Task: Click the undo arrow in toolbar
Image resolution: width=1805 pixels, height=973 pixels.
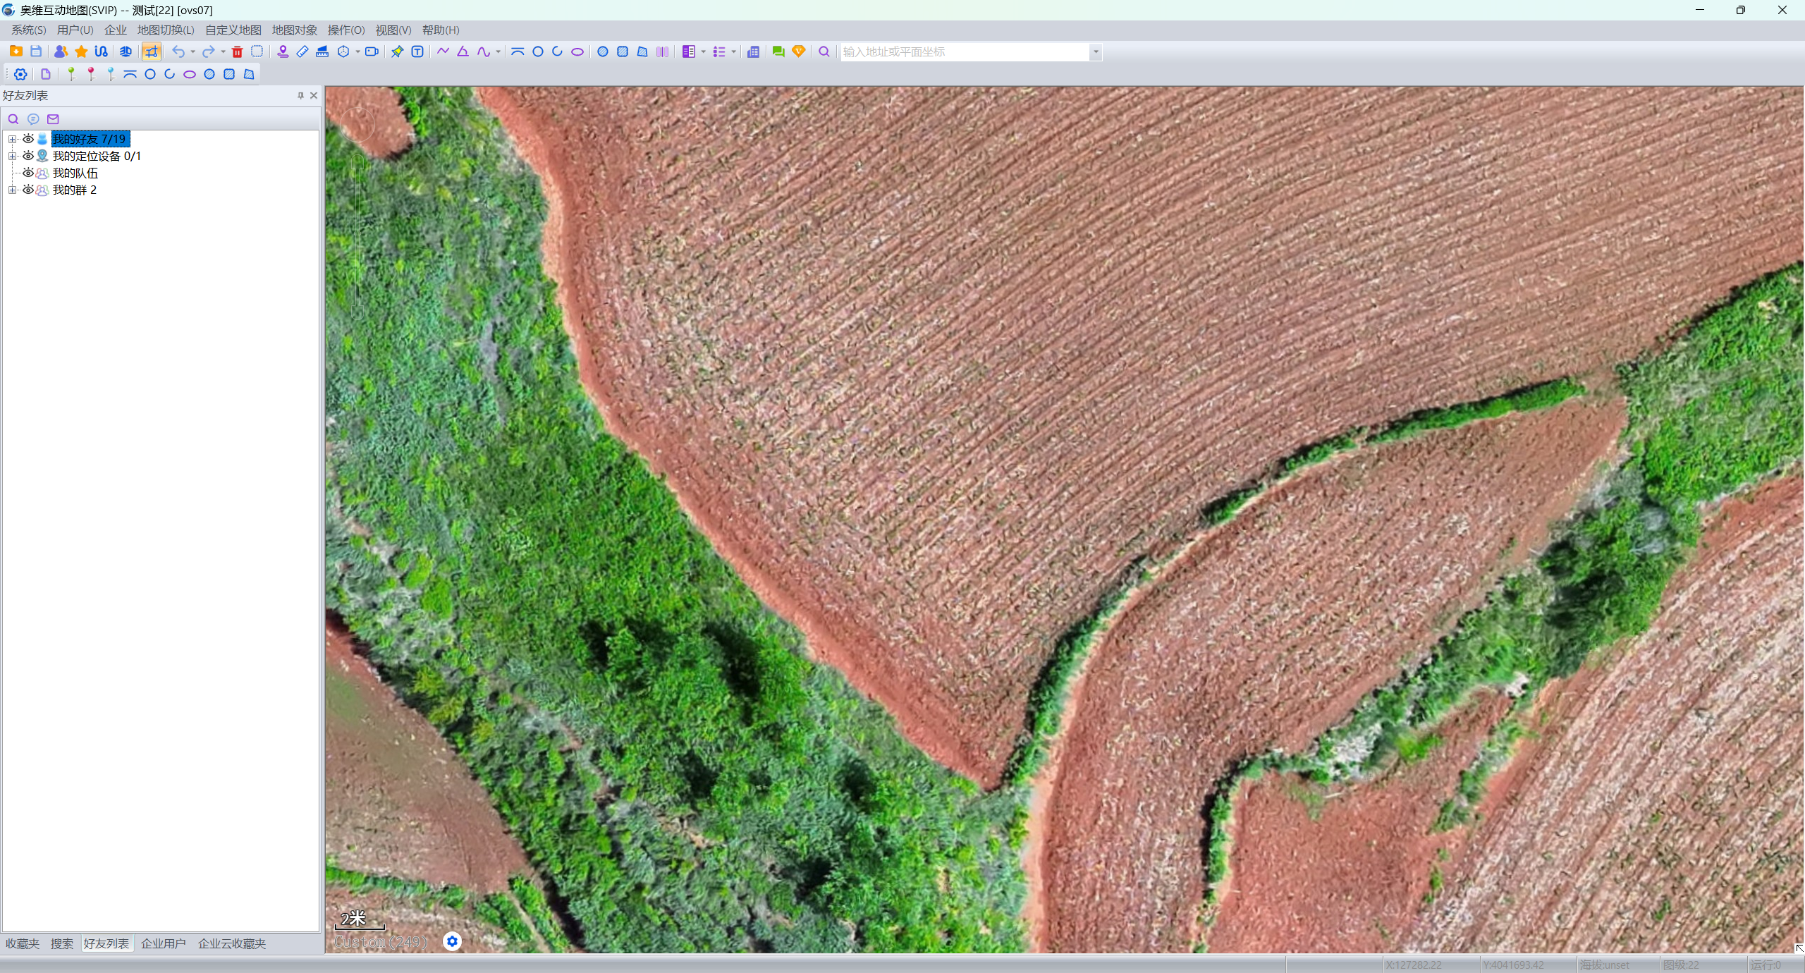Action: [x=178, y=51]
